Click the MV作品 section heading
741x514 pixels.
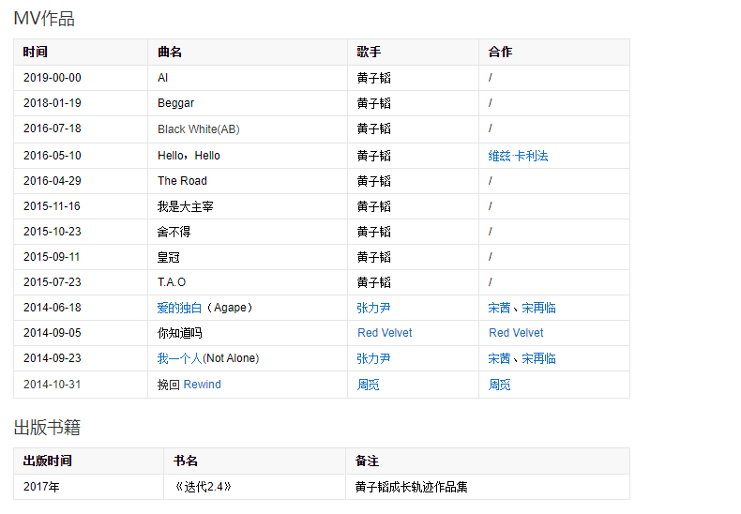(x=44, y=19)
